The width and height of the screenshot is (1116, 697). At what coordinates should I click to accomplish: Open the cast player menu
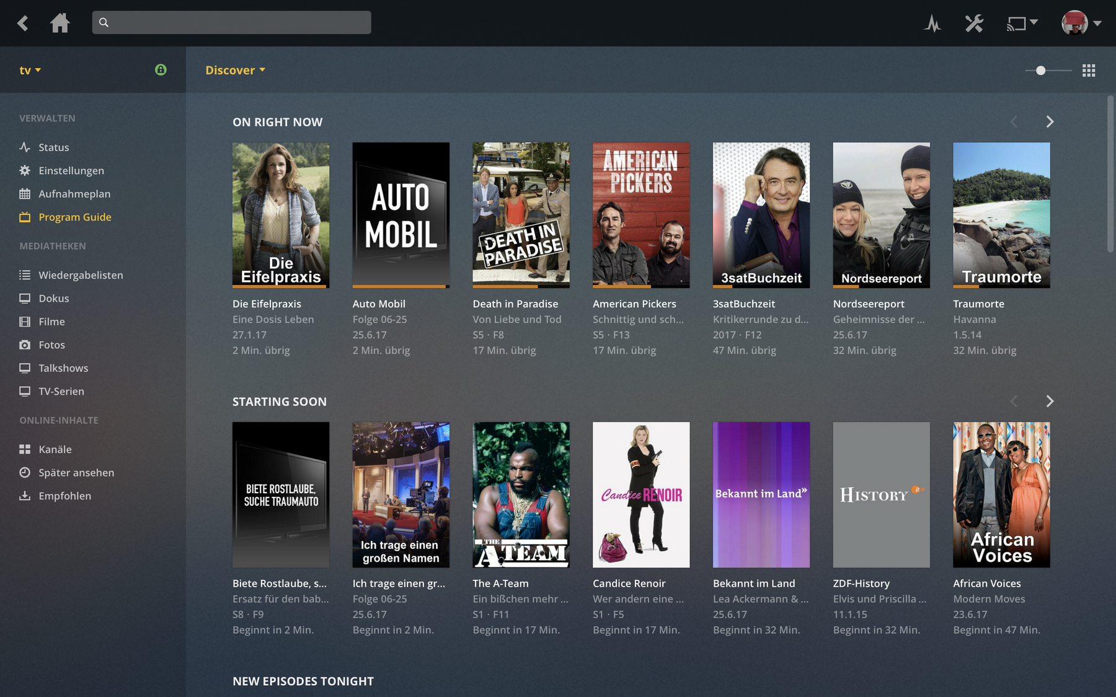pos(1021,24)
